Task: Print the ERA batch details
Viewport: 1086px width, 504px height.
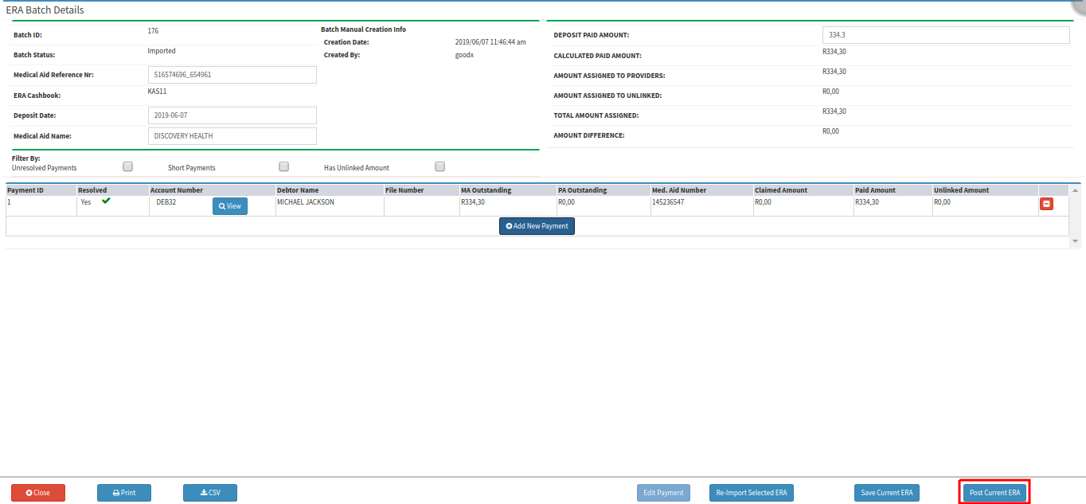Action: 124,493
